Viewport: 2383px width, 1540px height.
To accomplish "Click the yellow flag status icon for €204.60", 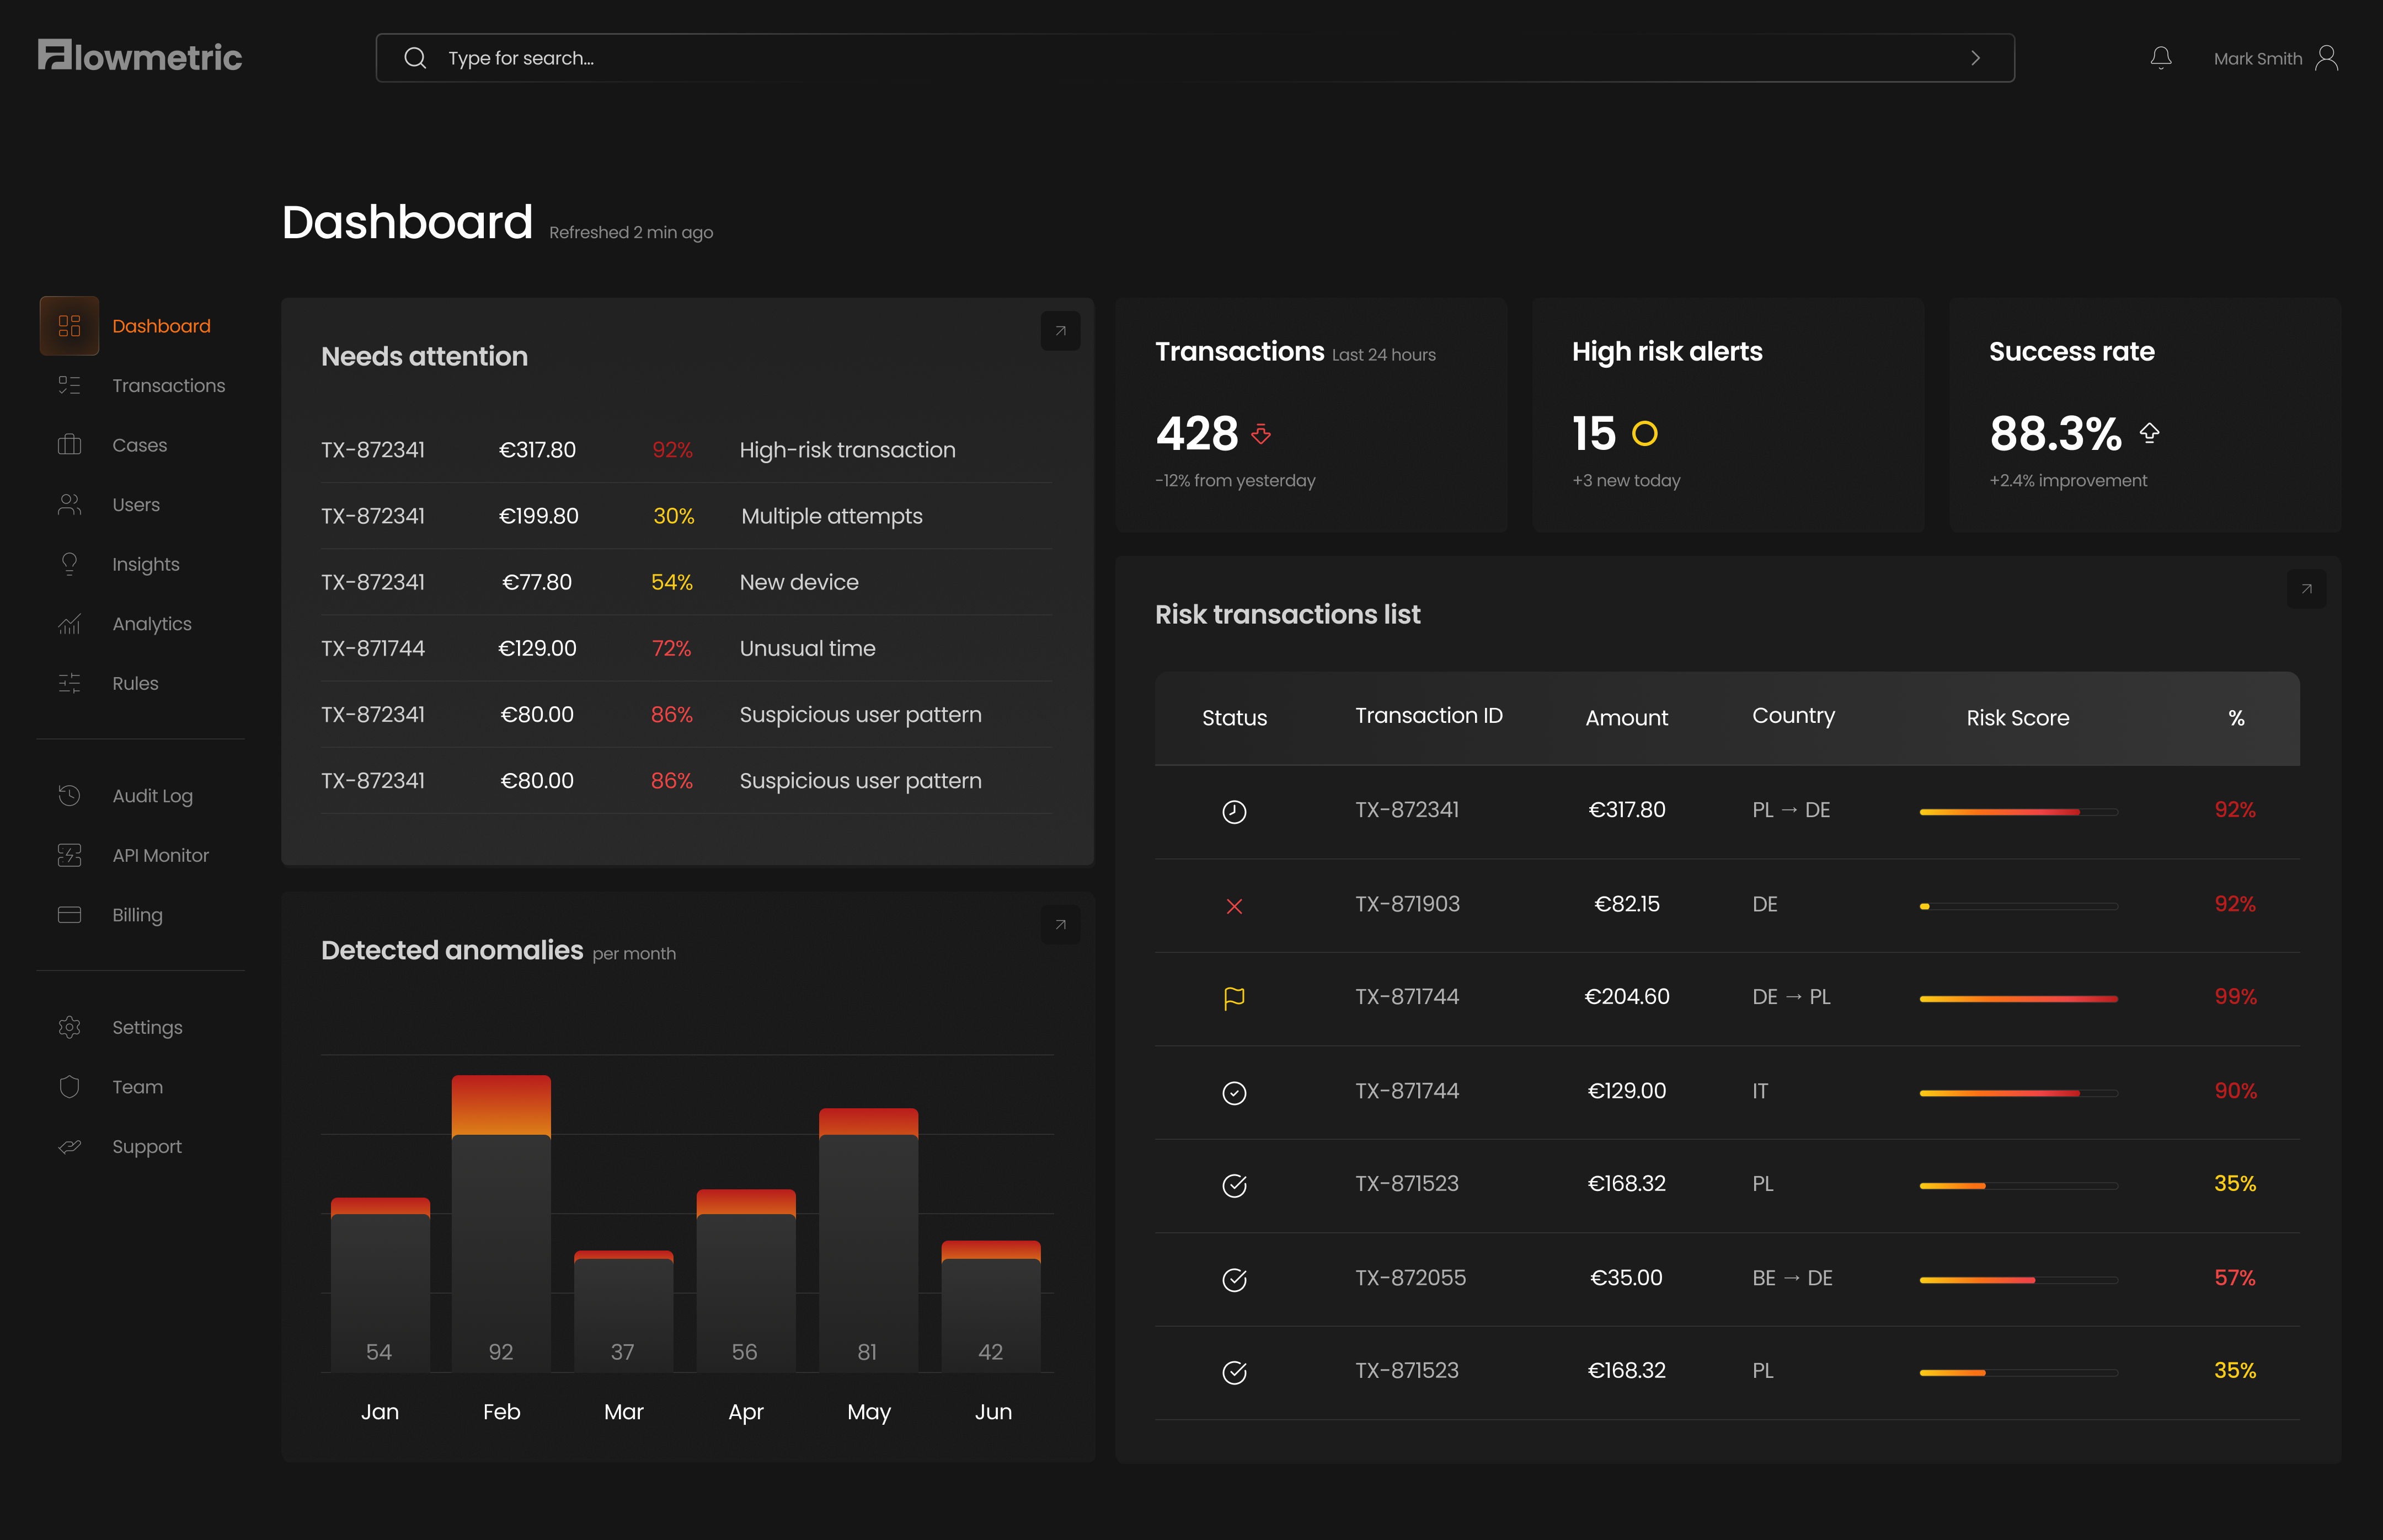I will [1235, 998].
